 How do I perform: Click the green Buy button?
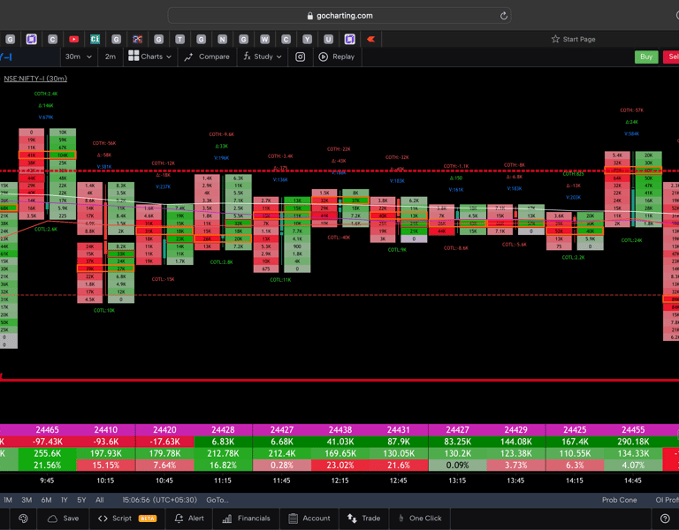point(646,57)
